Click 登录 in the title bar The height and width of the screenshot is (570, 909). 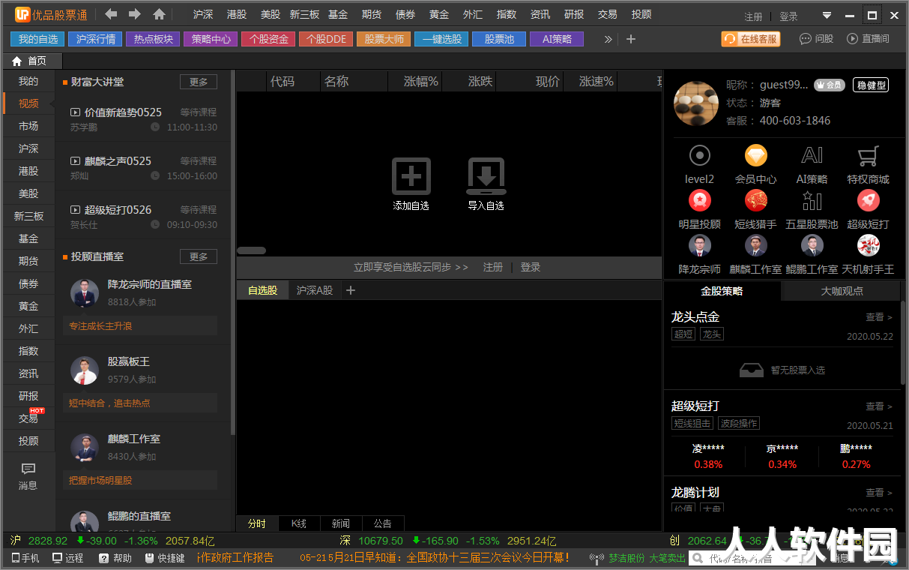788,16
